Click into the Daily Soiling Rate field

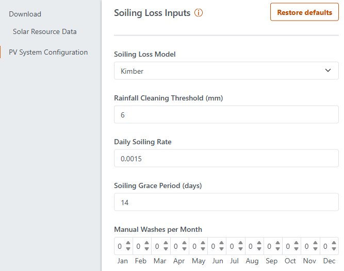(226, 159)
